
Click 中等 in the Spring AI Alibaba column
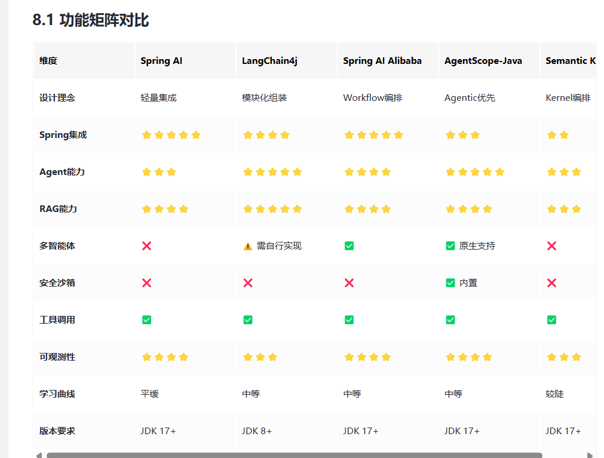point(352,394)
